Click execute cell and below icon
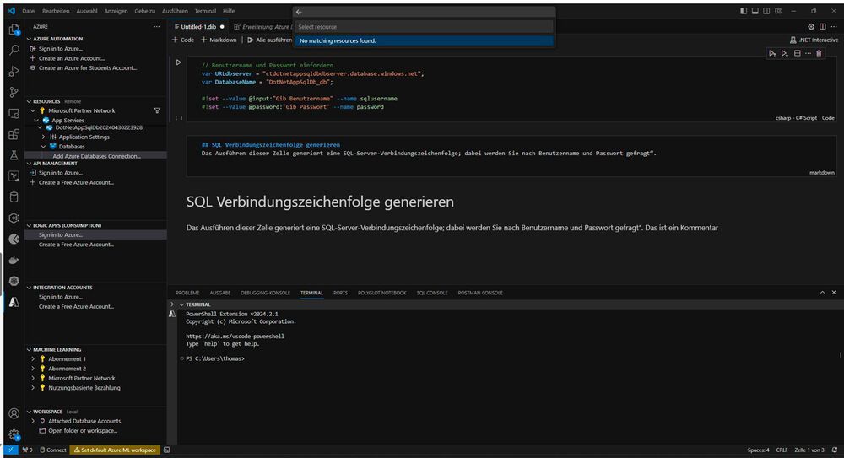 click(x=784, y=53)
